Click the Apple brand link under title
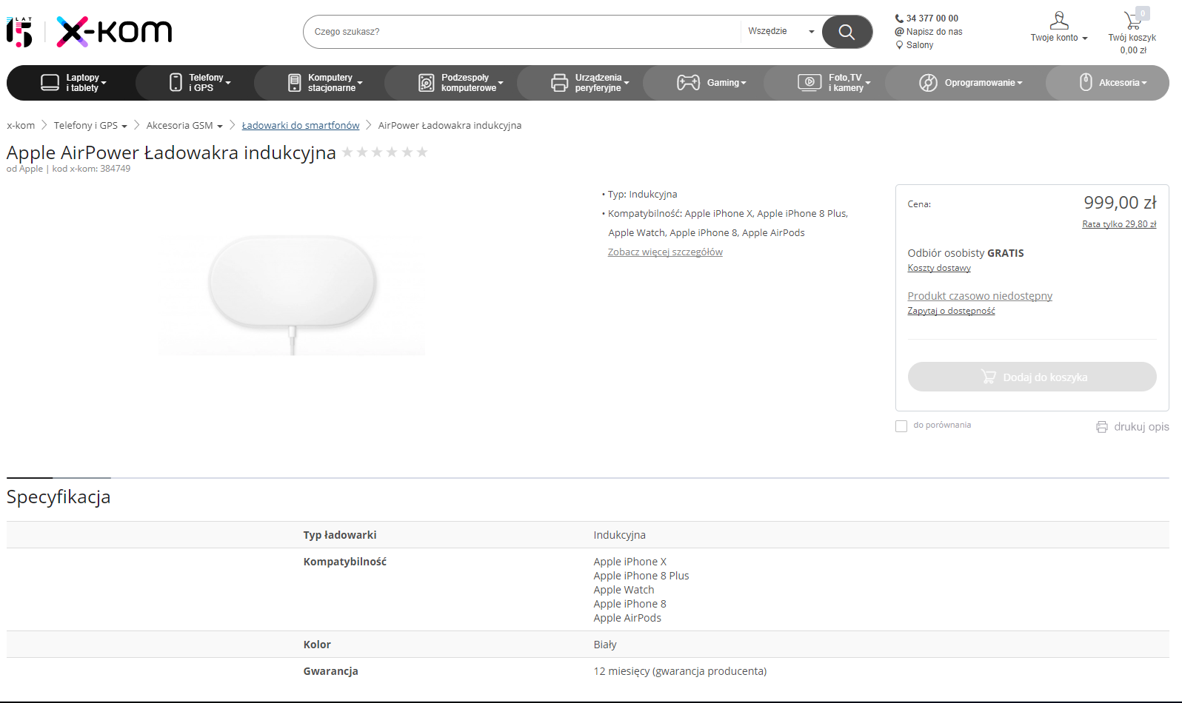The width and height of the screenshot is (1182, 703). pos(31,169)
